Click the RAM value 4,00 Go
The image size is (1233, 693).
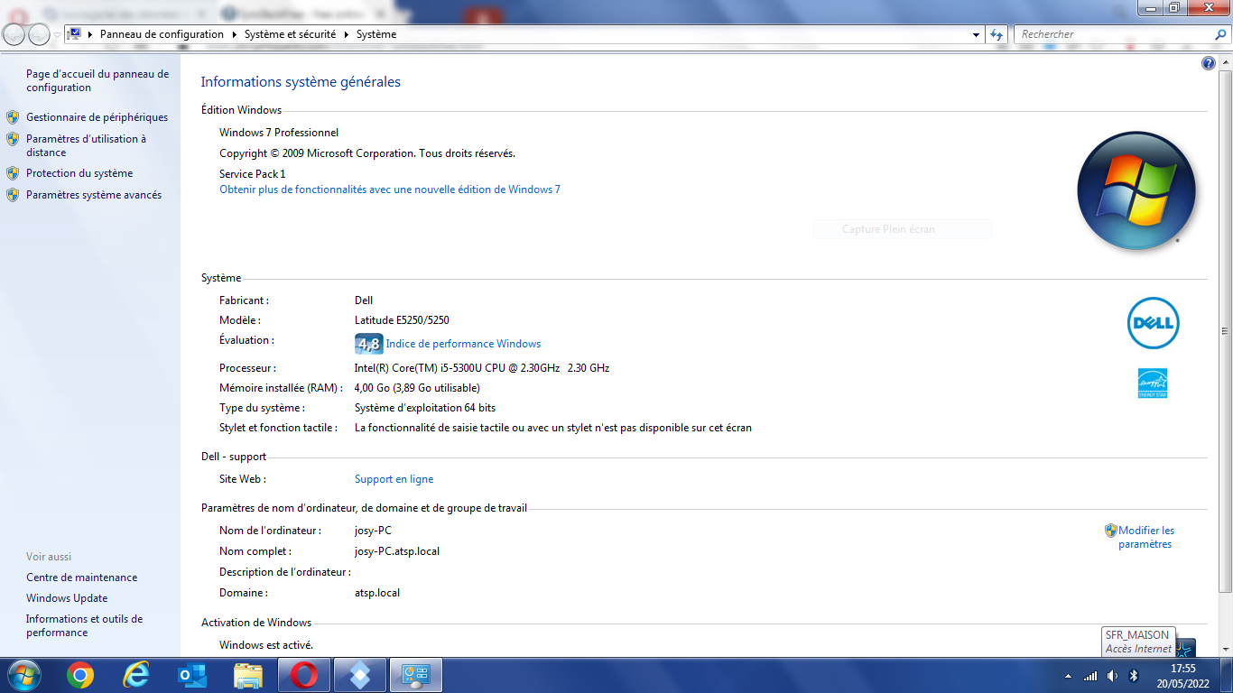(417, 388)
